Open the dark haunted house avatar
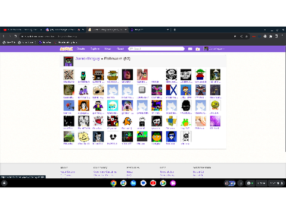286x214 pixels. [215, 90]
